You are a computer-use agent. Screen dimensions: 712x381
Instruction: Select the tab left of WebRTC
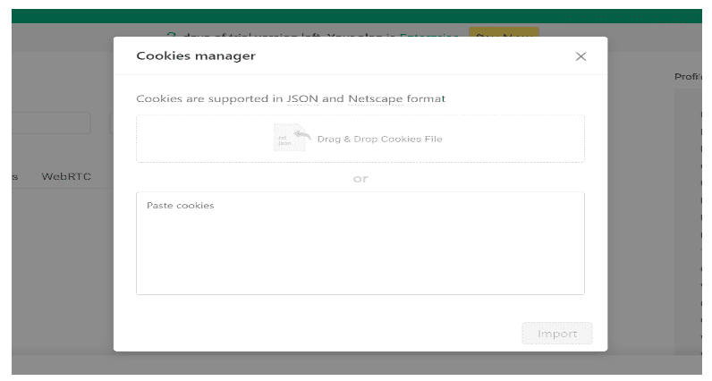(x=15, y=177)
